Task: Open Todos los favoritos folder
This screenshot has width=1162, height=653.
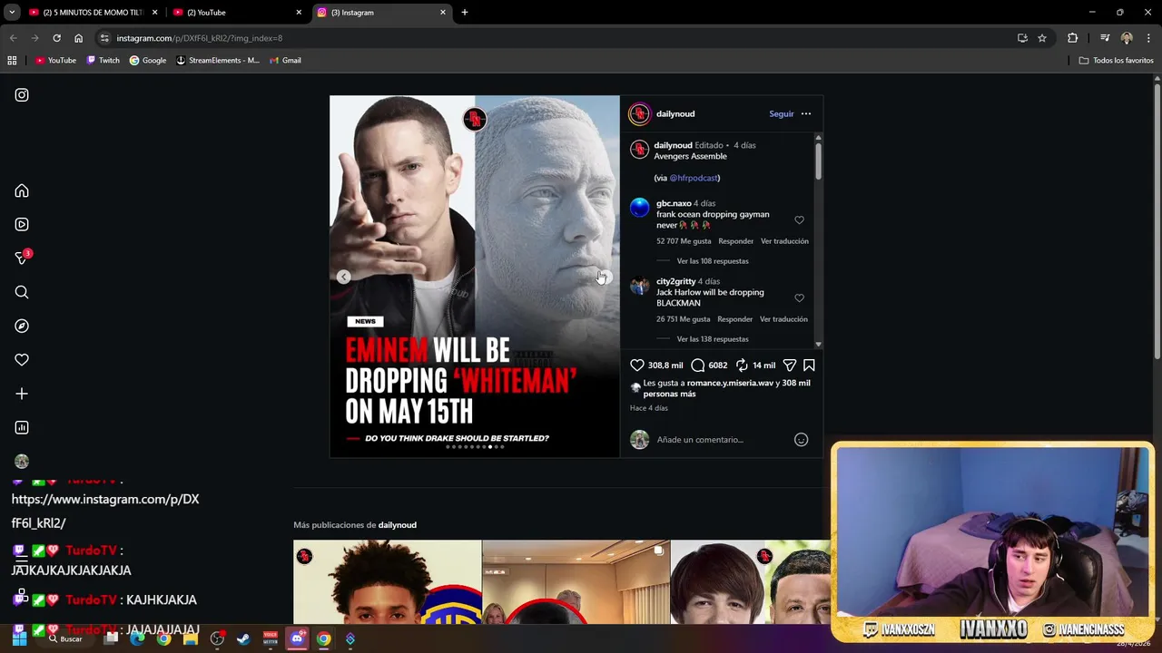Action: coord(1116,61)
